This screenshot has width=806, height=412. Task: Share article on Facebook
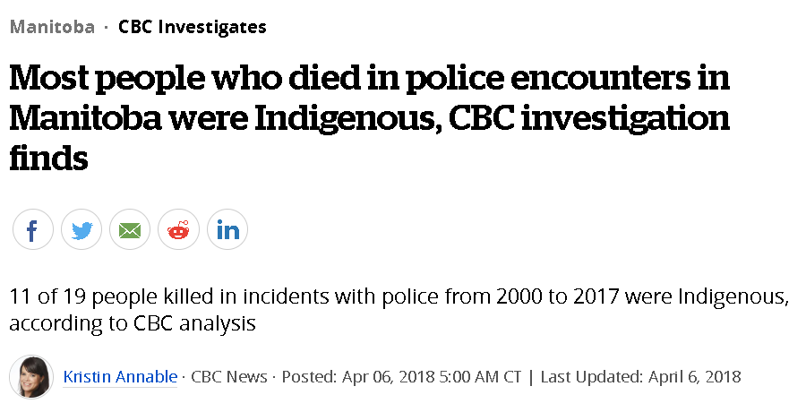tap(33, 230)
